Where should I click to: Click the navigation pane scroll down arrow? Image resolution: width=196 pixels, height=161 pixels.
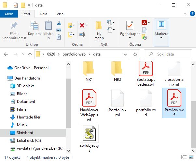point(68,151)
